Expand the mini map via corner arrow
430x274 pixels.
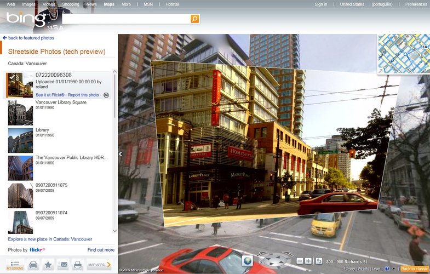click(380, 71)
